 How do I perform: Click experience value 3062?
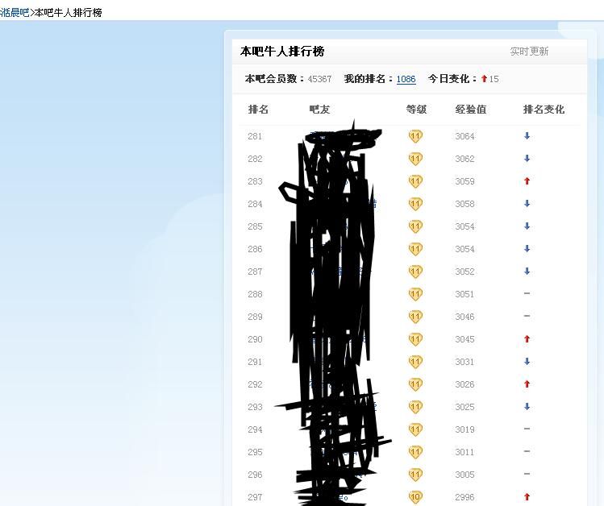coord(465,159)
